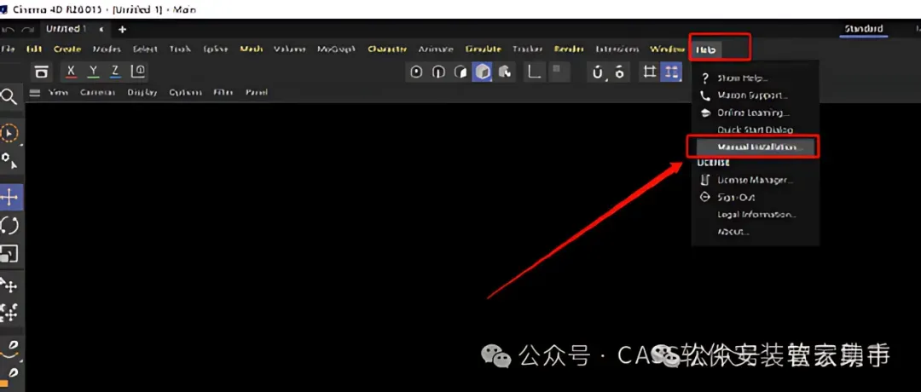This screenshot has width=921, height=392.
Task: Open the Modes menu
Action: click(107, 49)
